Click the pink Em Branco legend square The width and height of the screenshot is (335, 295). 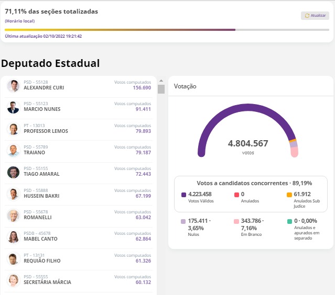236,222
